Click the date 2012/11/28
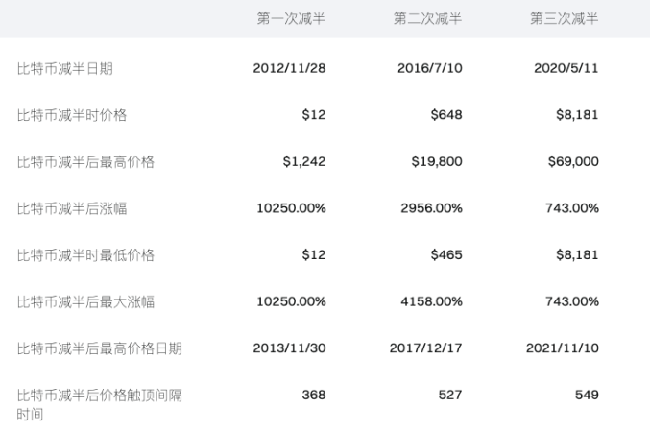650x432 pixels. [289, 69]
